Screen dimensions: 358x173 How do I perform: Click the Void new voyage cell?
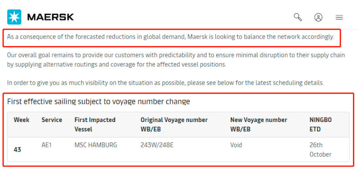click(x=236, y=145)
